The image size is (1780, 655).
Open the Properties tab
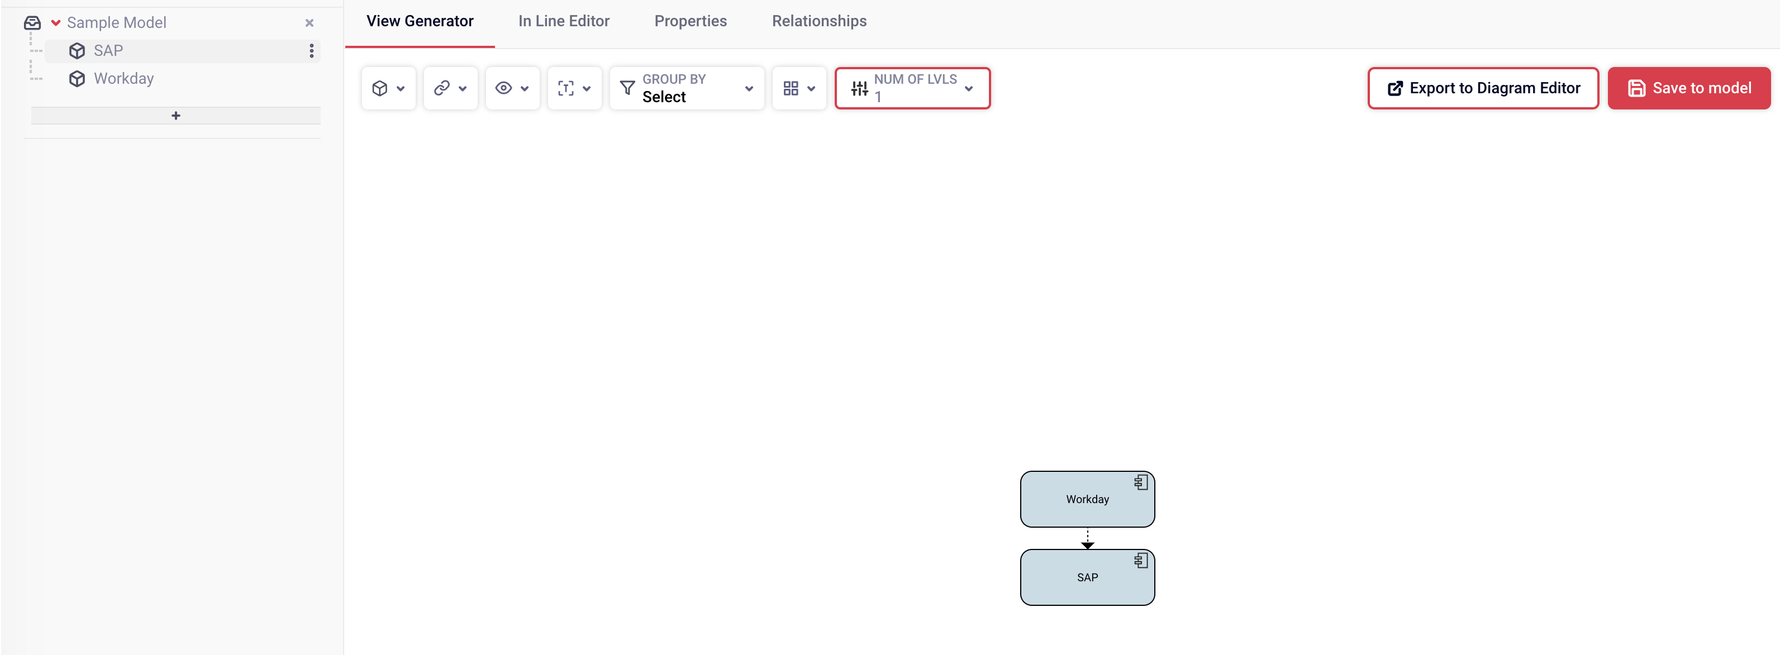[x=691, y=21]
